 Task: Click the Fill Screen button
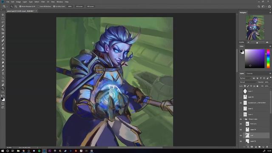pyautogui.click(x=91, y=6)
